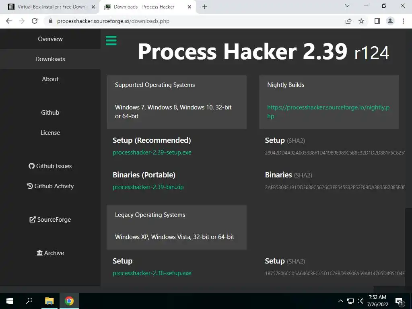Click the share page icon
412x309 pixels.
coord(348,21)
